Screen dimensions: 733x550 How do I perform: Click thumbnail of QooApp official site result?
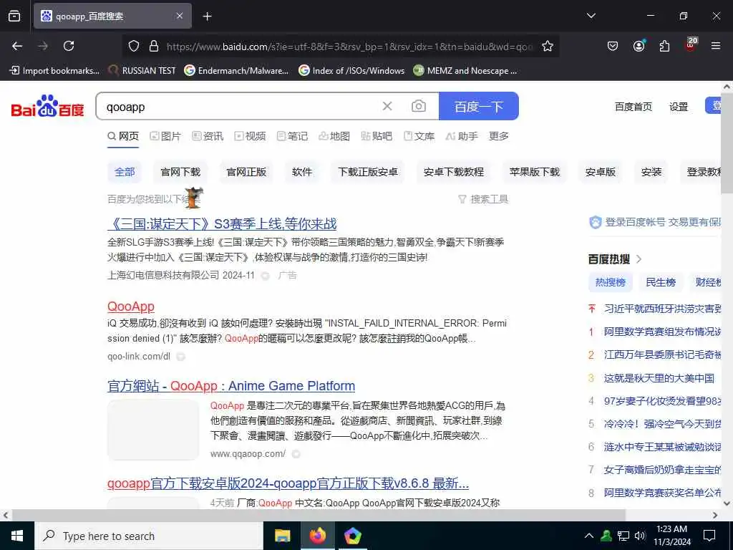click(153, 430)
